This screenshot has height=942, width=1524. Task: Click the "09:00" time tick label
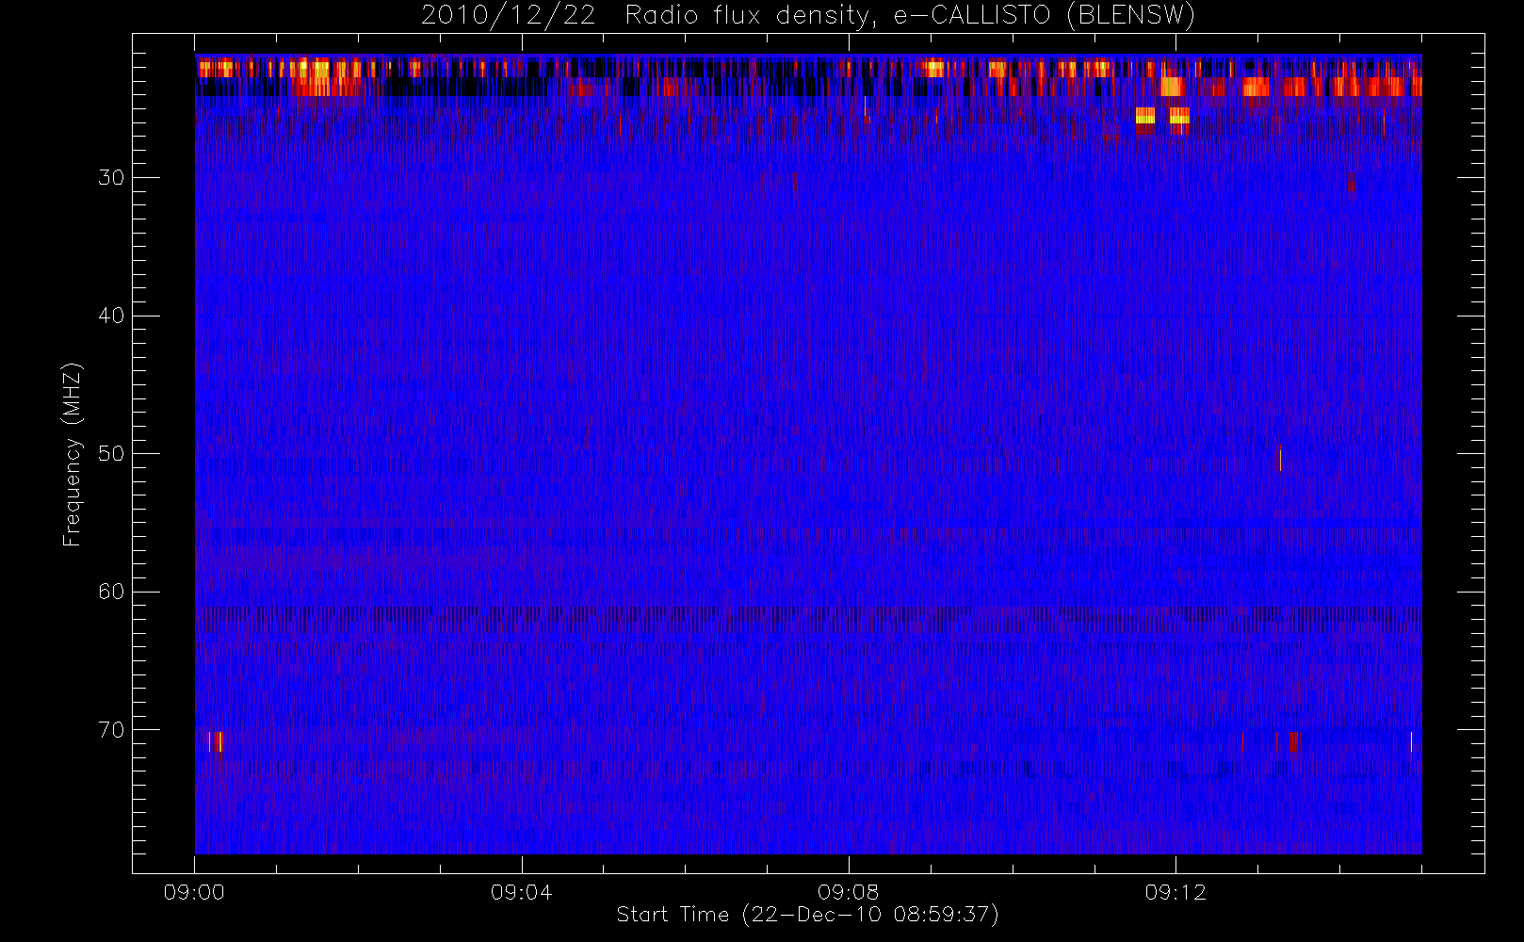194,892
